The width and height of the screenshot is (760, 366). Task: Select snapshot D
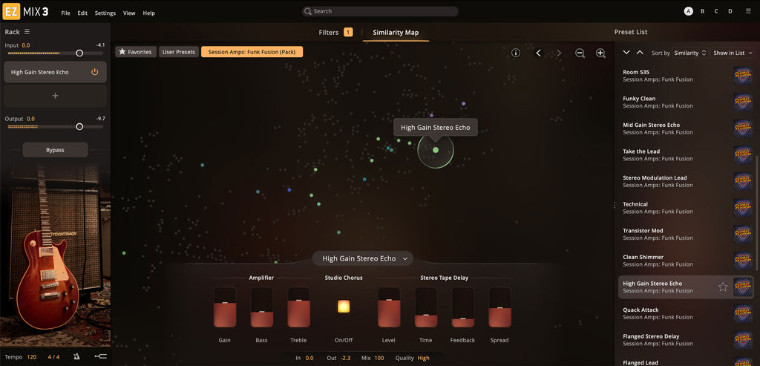[x=730, y=11]
